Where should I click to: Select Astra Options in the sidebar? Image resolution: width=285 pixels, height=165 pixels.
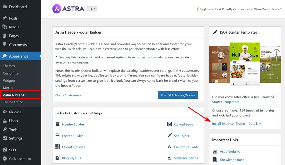point(14,95)
